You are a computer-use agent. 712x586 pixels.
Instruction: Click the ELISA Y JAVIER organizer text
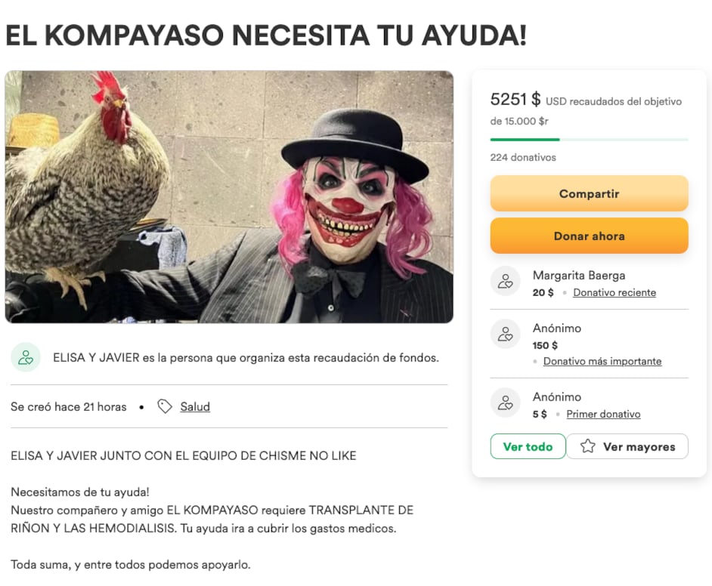coord(96,357)
